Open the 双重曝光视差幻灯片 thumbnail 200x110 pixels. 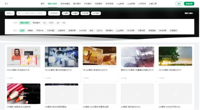tap(137, 57)
